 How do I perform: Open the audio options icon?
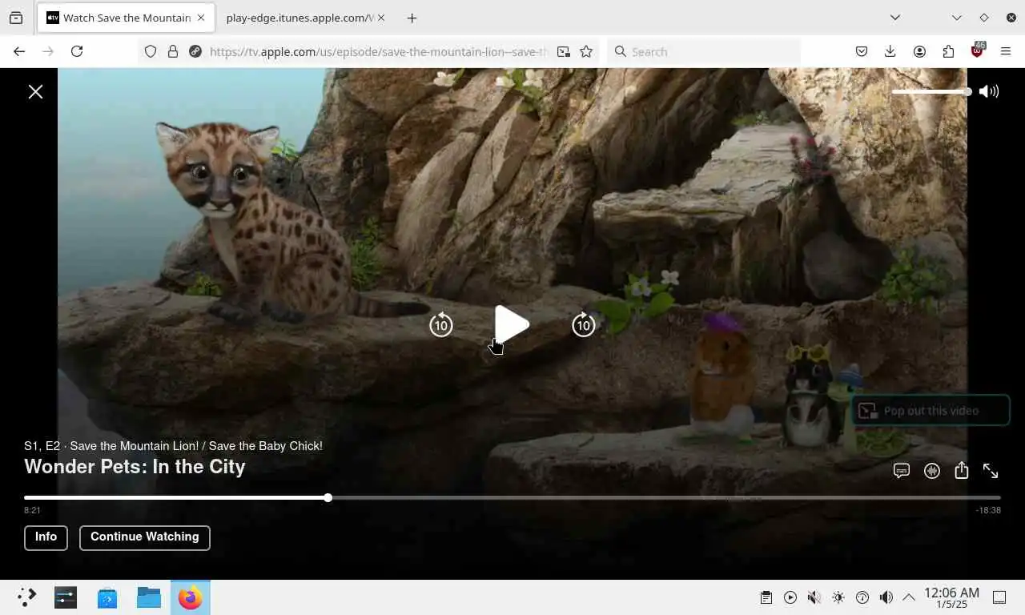coord(932,471)
